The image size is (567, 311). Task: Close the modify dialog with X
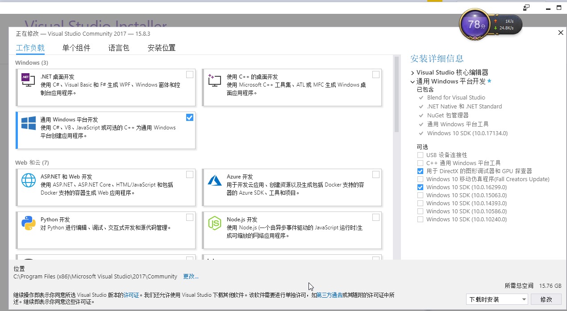561,33
